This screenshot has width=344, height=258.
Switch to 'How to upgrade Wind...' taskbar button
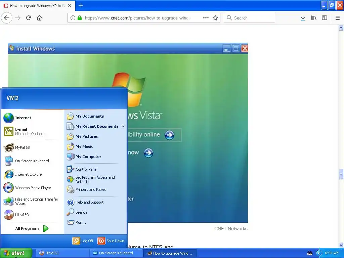point(170,253)
